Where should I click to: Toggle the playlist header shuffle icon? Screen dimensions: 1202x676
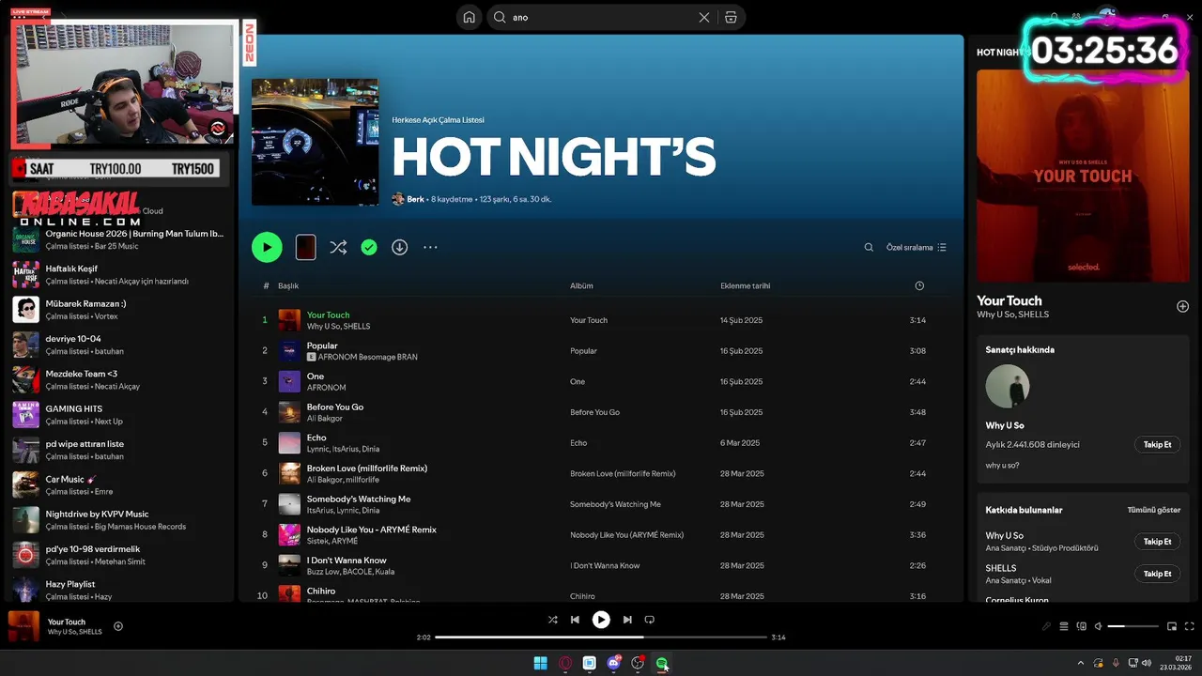tap(338, 247)
